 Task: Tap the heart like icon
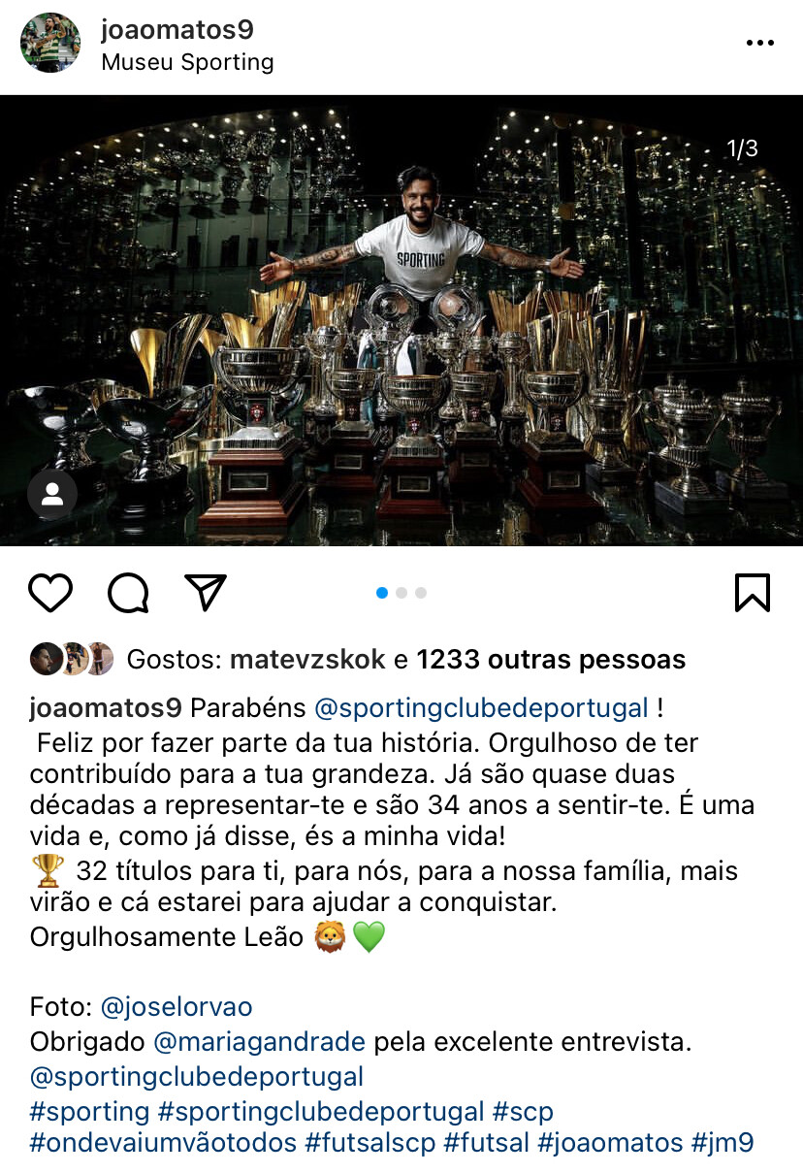tap(50, 593)
